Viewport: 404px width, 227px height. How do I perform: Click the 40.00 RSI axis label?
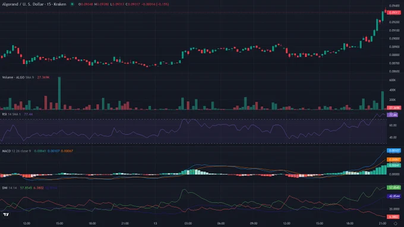point(393,138)
